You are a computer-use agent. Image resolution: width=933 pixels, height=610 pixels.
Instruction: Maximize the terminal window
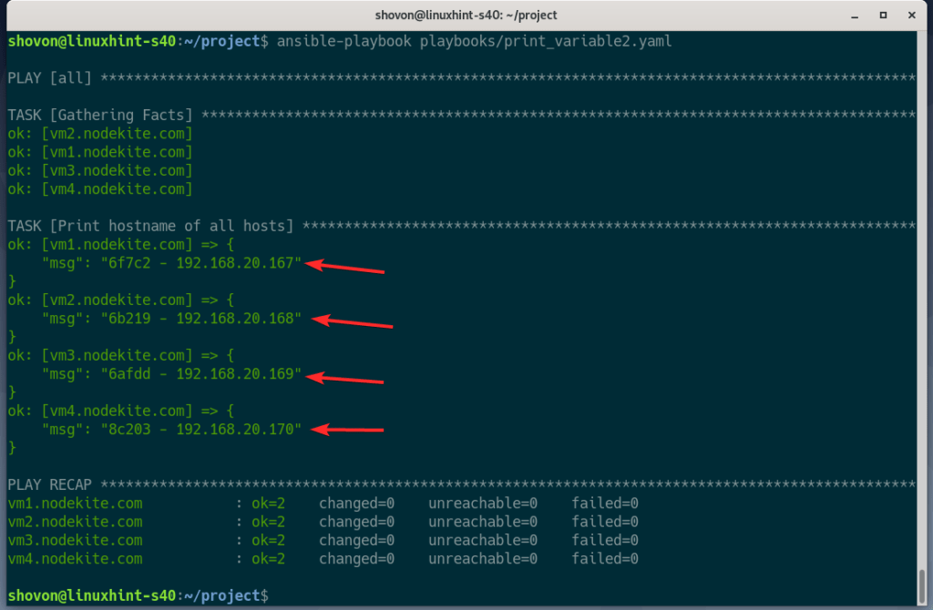pos(883,15)
